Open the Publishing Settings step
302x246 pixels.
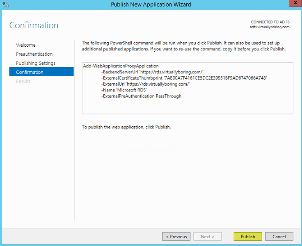pos(36,63)
